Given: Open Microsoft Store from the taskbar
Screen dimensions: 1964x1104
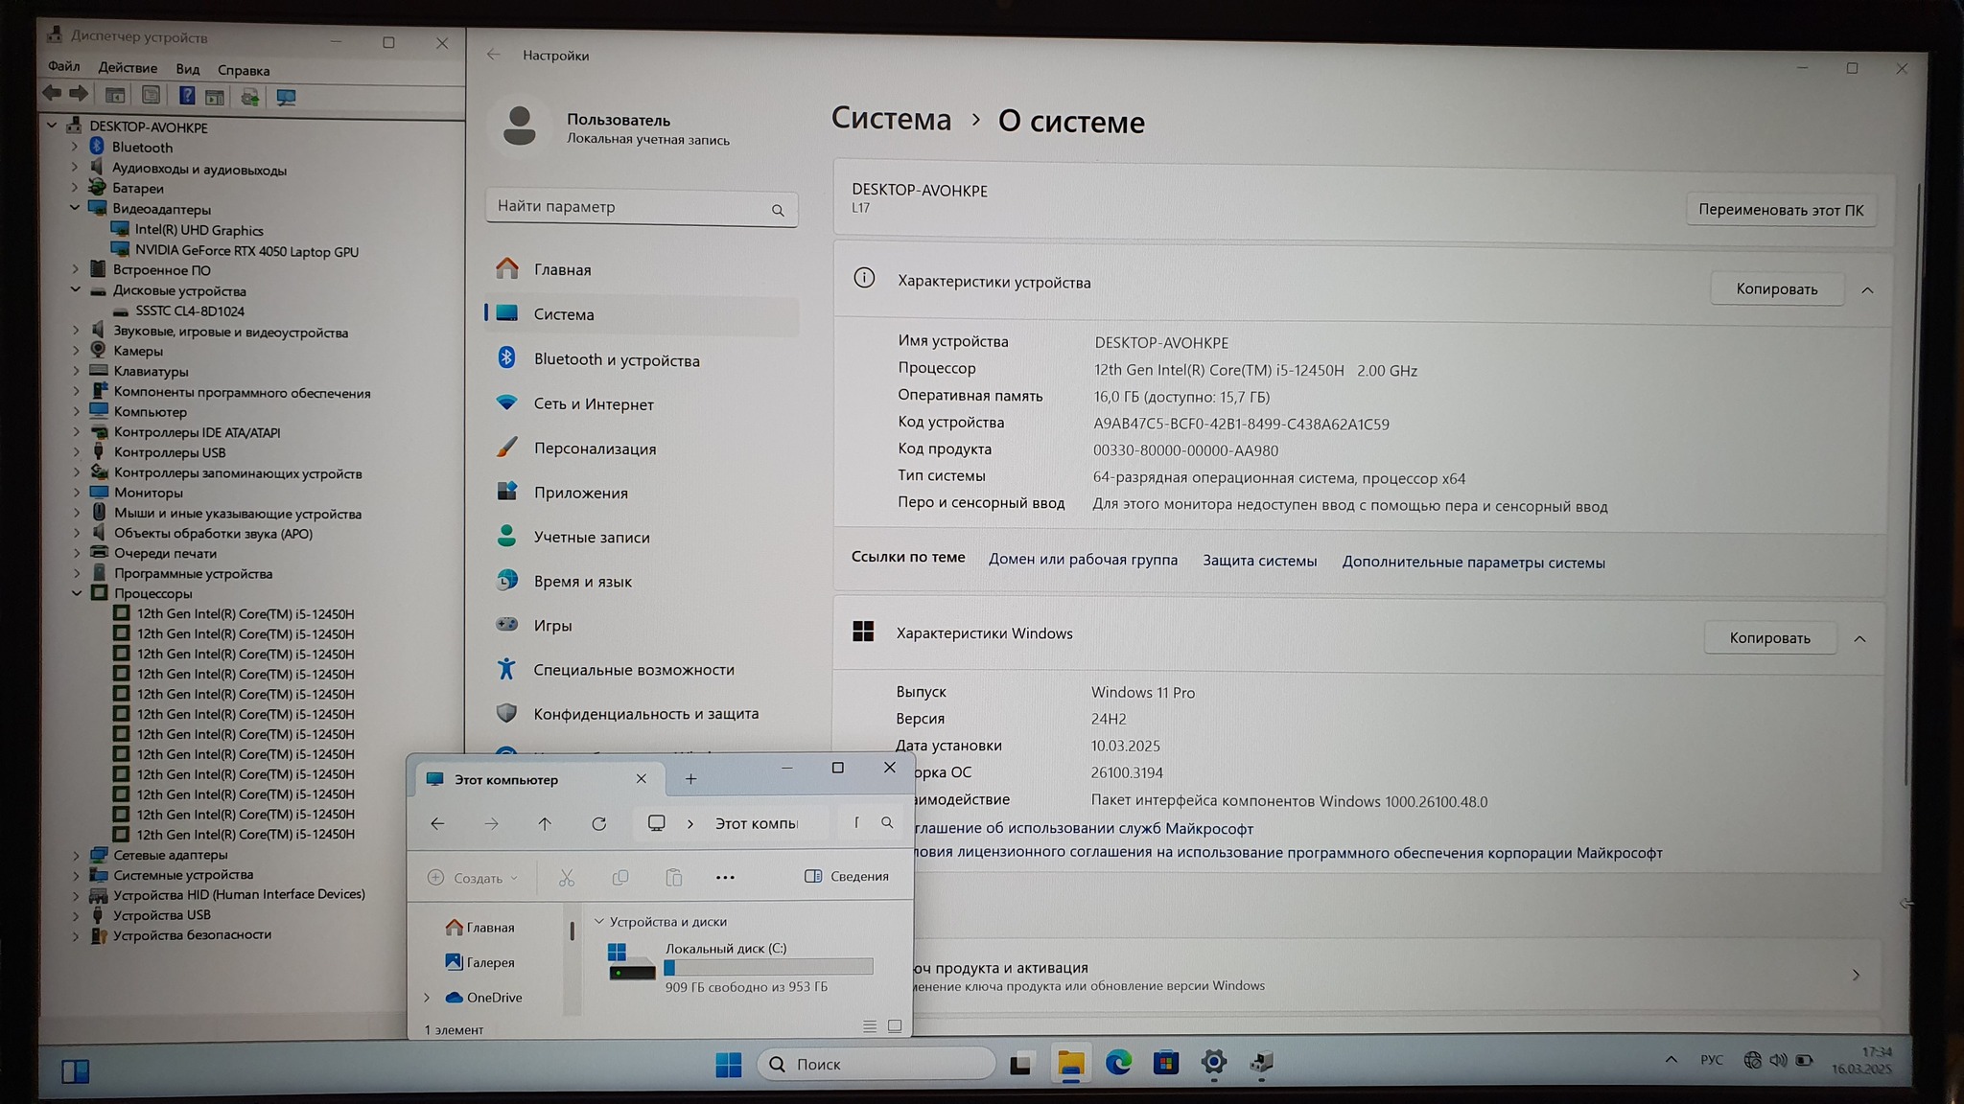Looking at the screenshot, I should [x=1165, y=1063].
